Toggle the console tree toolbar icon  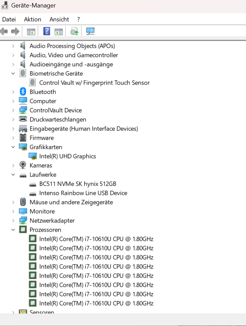pos(31,32)
